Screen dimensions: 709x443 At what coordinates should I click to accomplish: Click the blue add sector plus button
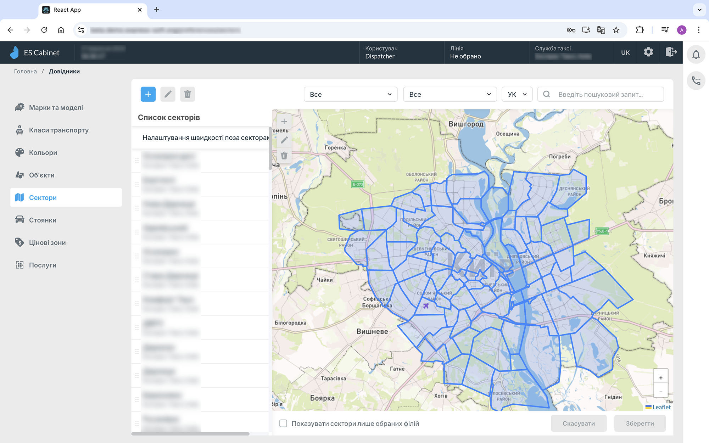click(148, 94)
